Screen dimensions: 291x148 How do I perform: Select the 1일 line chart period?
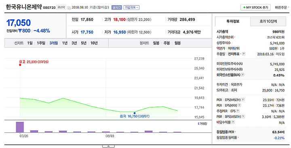coord(30,43)
